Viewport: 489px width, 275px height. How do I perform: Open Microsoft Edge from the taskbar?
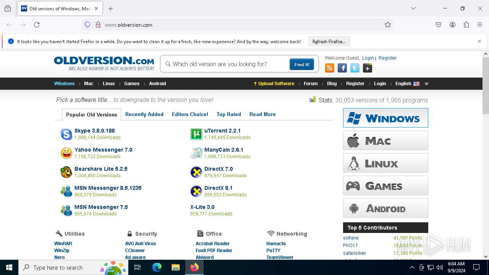point(157,267)
